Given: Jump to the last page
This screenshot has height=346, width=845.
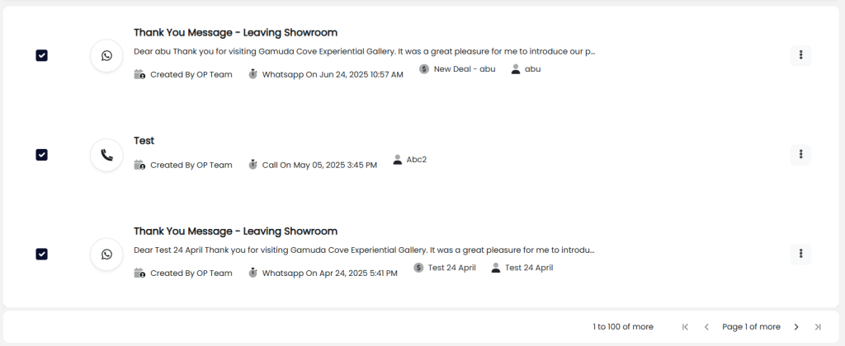Looking at the screenshot, I should pyautogui.click(x=818, y=327).
